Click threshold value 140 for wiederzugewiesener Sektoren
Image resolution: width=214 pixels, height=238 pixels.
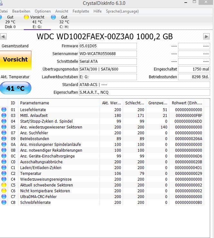164,127
